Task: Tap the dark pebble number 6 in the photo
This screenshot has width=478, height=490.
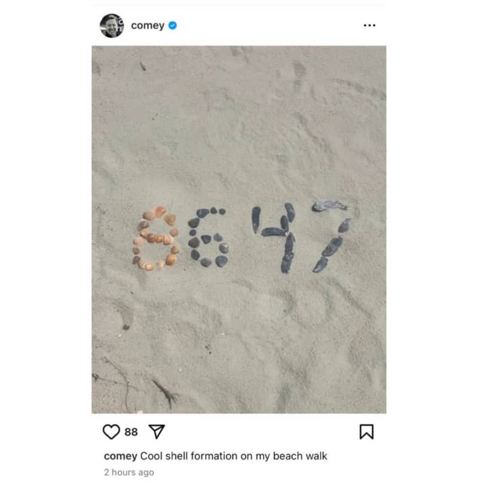Action: coord(208,238)
